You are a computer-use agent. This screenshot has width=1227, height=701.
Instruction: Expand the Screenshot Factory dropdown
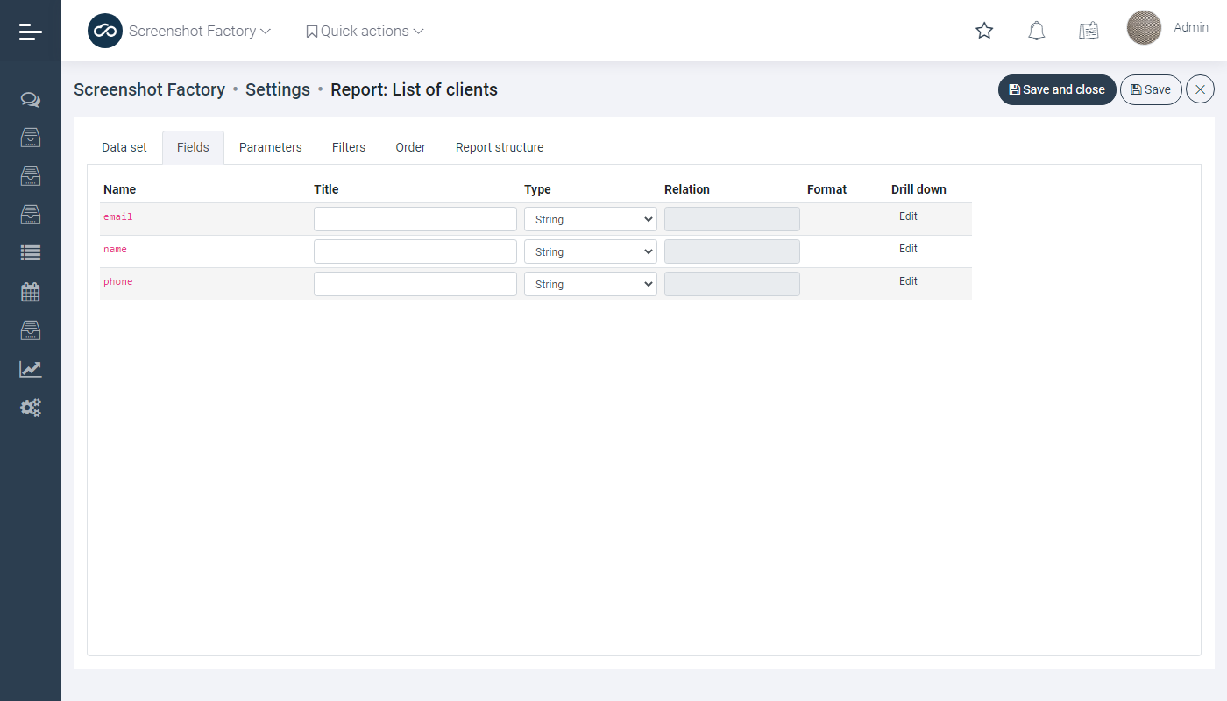pyautogui.click(x=200, y=31)
